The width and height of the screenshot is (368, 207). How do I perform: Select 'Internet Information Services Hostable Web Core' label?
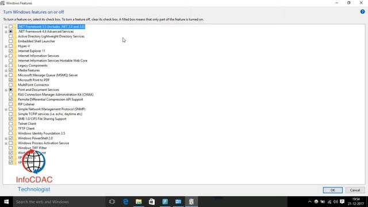point(52,60)
